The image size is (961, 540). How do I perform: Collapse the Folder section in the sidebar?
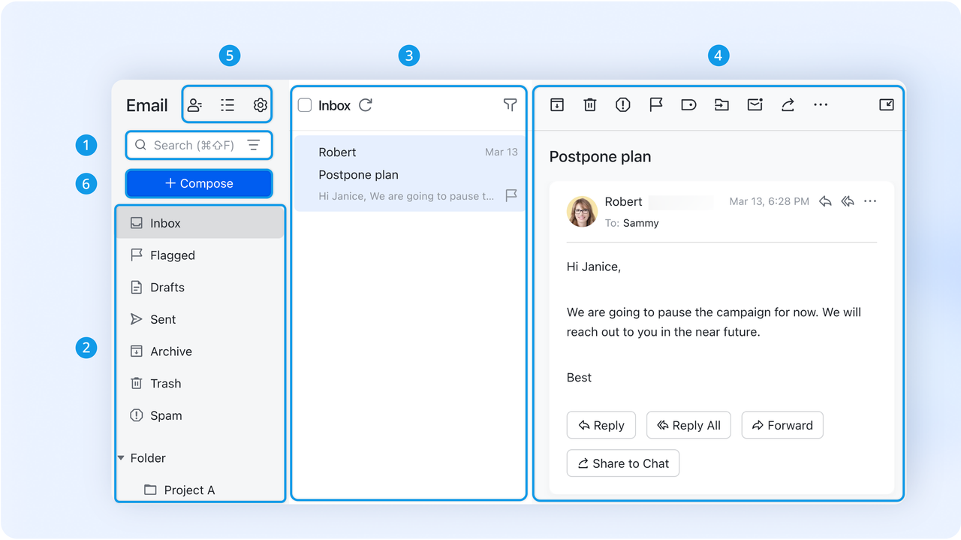pyautogui.click(x=121, y=457)
